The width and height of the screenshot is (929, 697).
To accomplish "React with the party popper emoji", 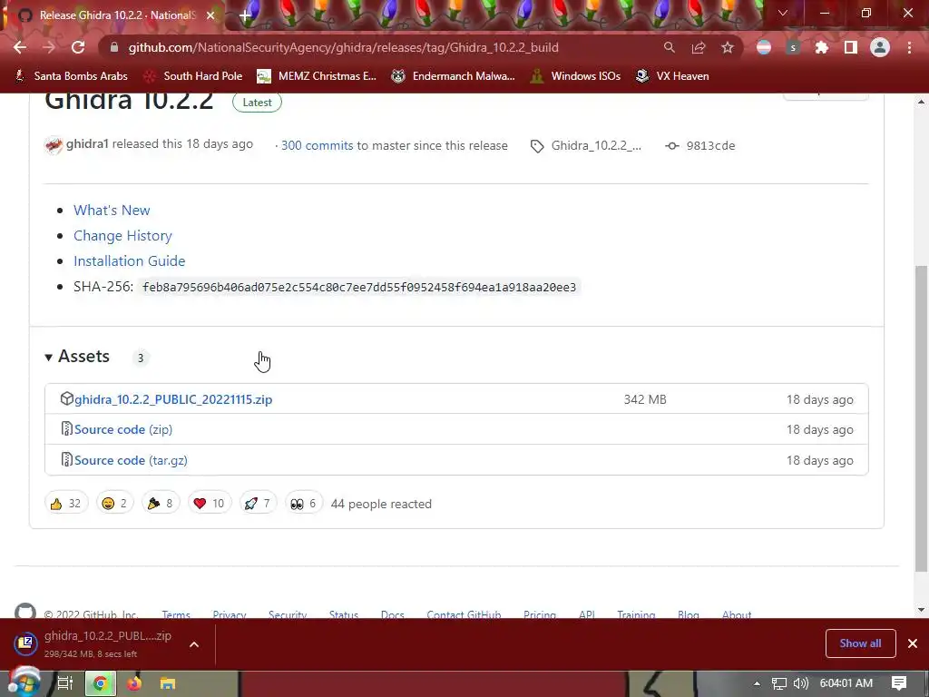I will coord(161,504).
